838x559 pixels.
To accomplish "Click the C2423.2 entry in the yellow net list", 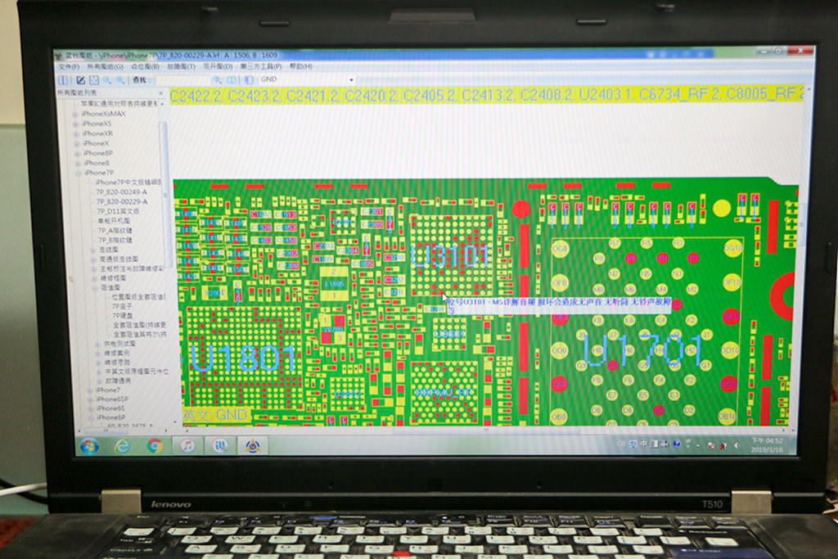I will [x=255, y=97].
